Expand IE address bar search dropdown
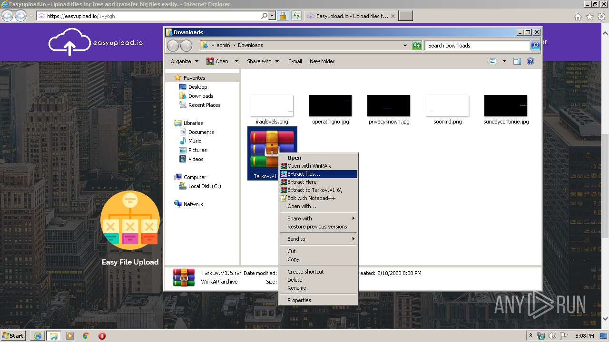The height and width of the screenshot is (342, 609). [272, 16]
